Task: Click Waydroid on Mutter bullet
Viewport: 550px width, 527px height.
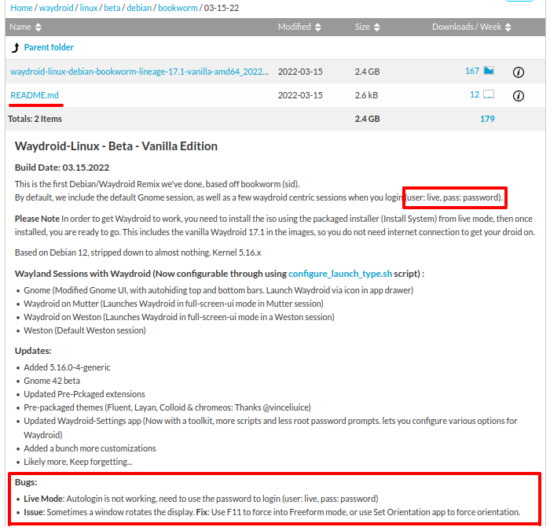Action: (x=174, y=304)
